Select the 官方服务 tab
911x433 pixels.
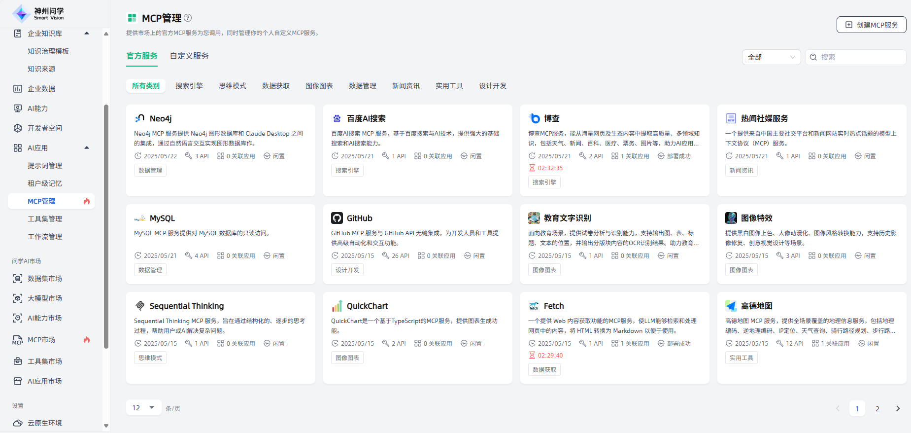[142, 56]
